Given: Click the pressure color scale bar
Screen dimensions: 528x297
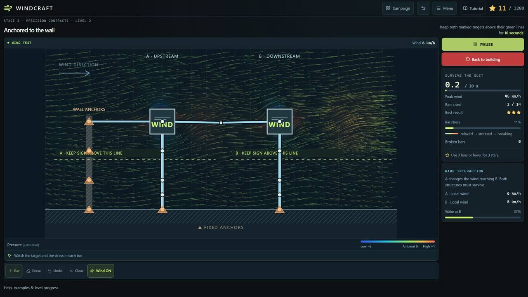Looking at the screenshot, I should click(398, 241).
